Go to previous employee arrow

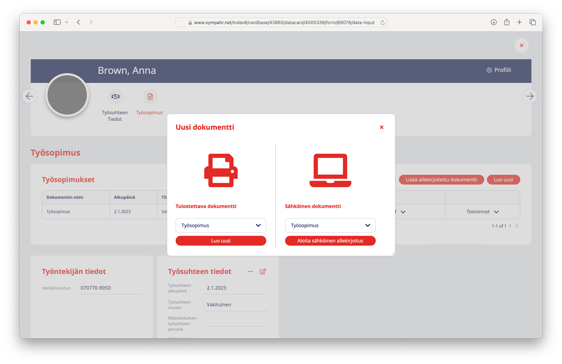pos(29,96)
